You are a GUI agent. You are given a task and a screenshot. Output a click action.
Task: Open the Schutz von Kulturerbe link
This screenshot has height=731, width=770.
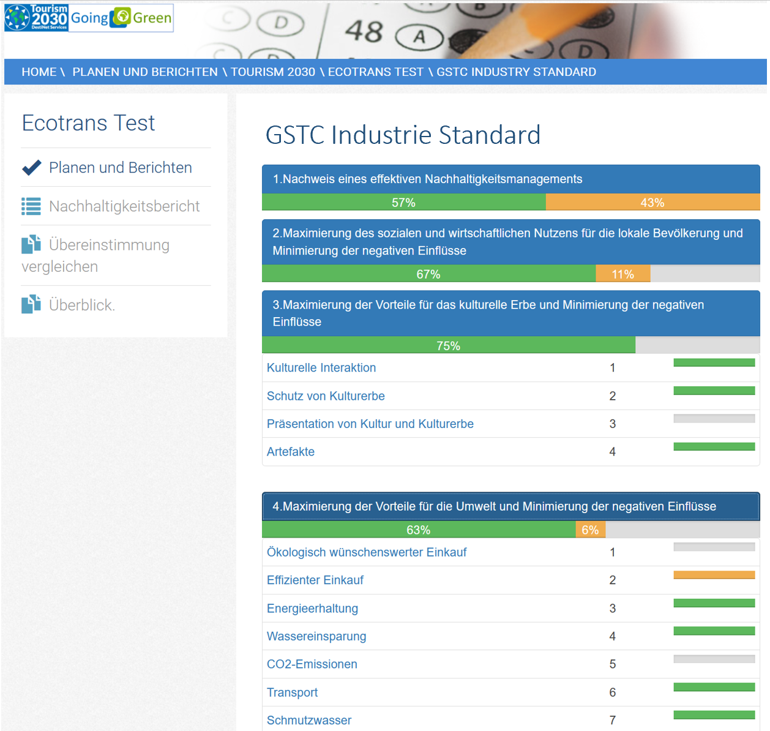pyautogui.click(x=326, y=396)
